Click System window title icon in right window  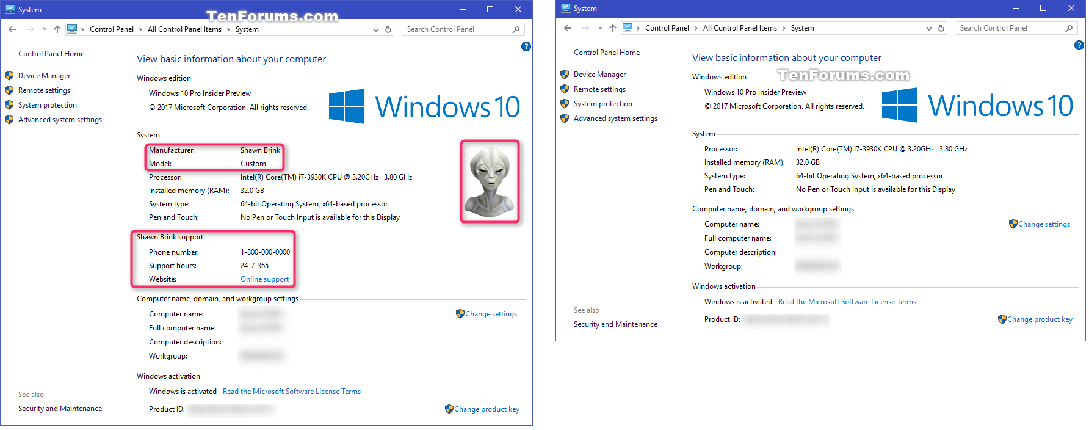coord(566,8)
